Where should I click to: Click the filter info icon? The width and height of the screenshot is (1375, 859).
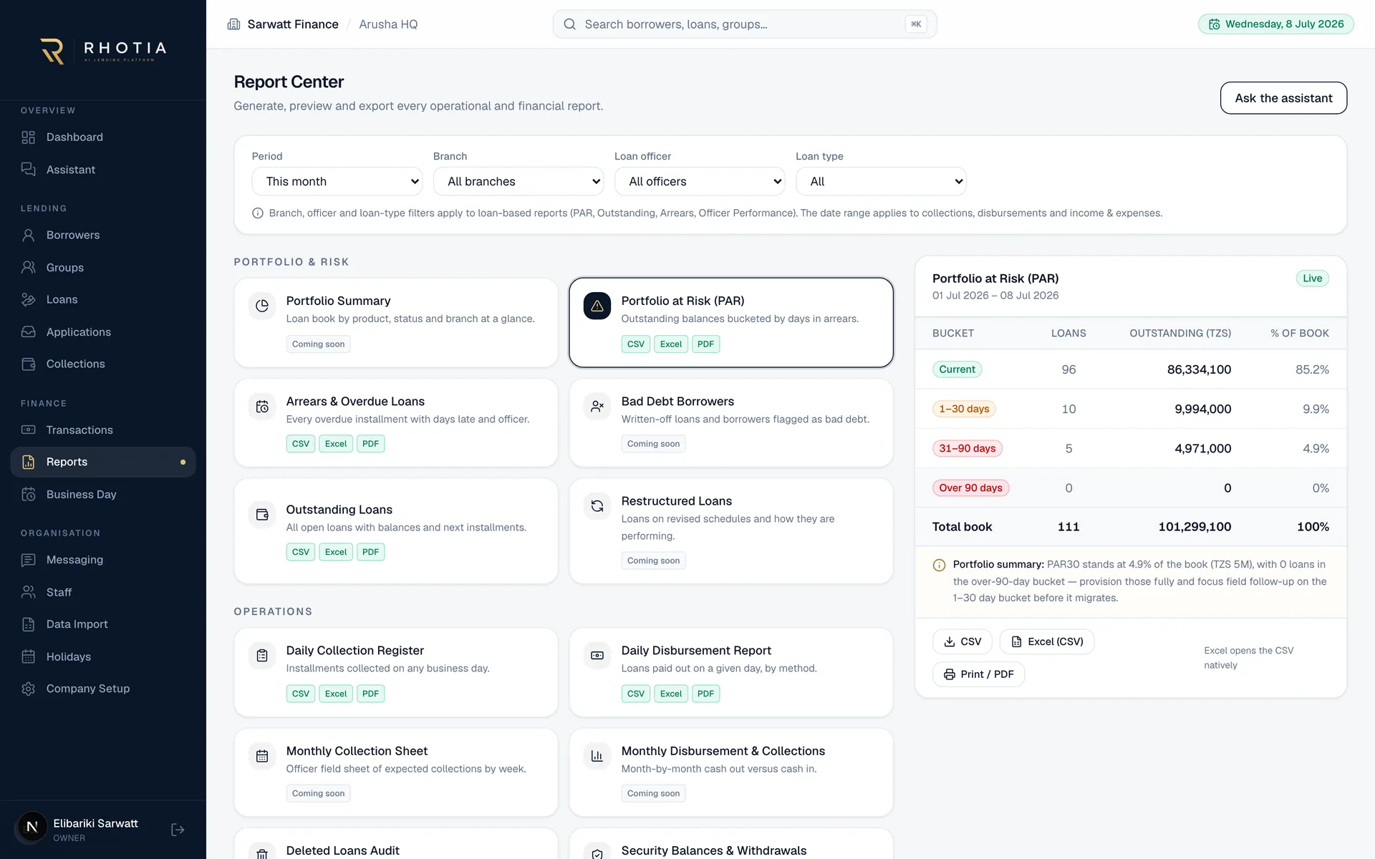258,213
